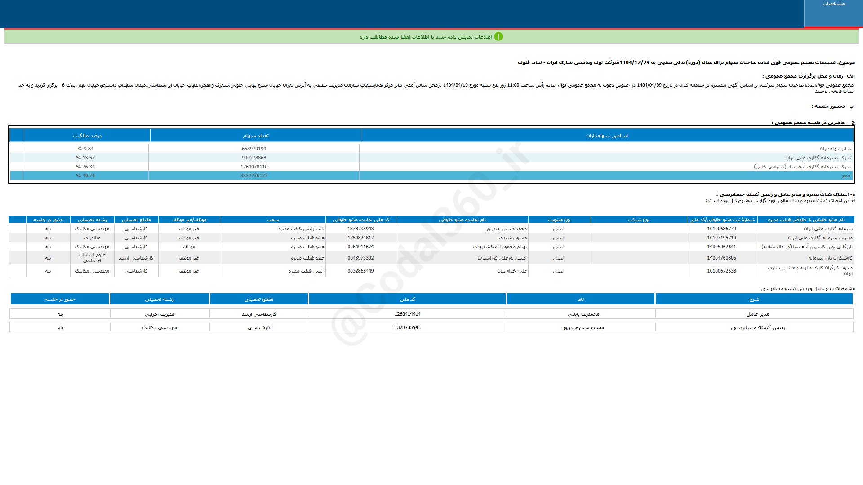The image size is (863, 485).
Task: Select national code 0043973302
Action: pyautogui.click(x=360, y=258)
